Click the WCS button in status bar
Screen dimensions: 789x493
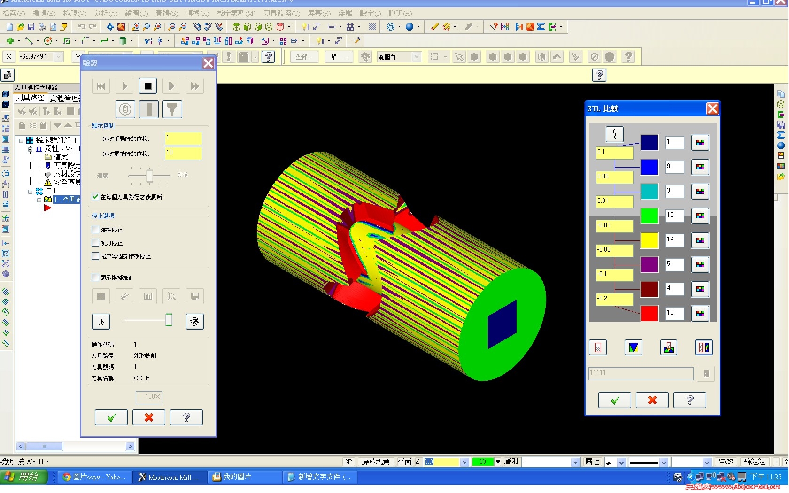(726, 462)
